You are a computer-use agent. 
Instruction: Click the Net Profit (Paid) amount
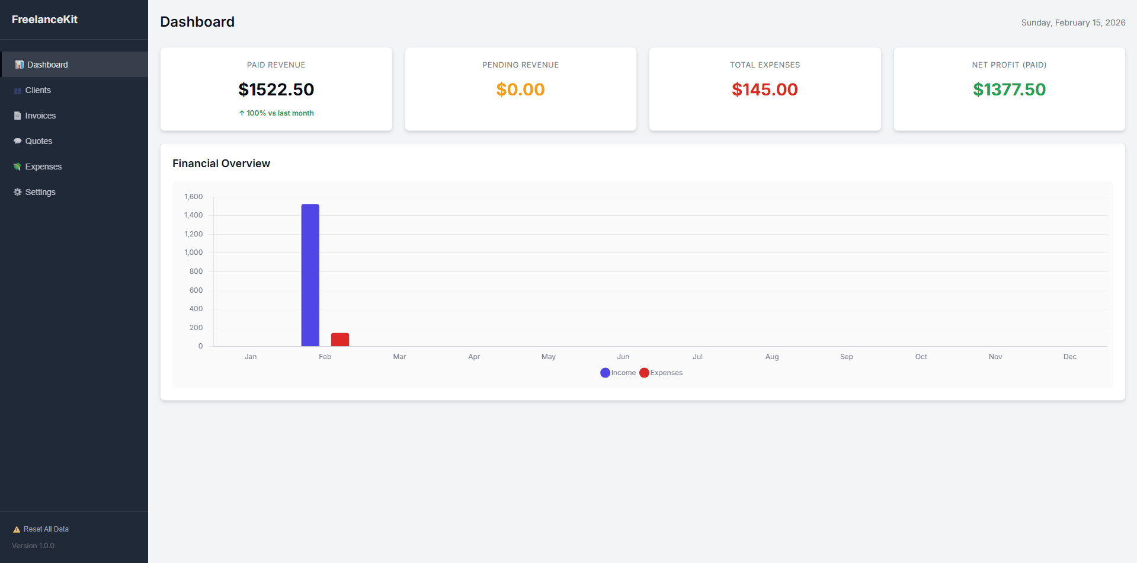(x=1009, y=89)
